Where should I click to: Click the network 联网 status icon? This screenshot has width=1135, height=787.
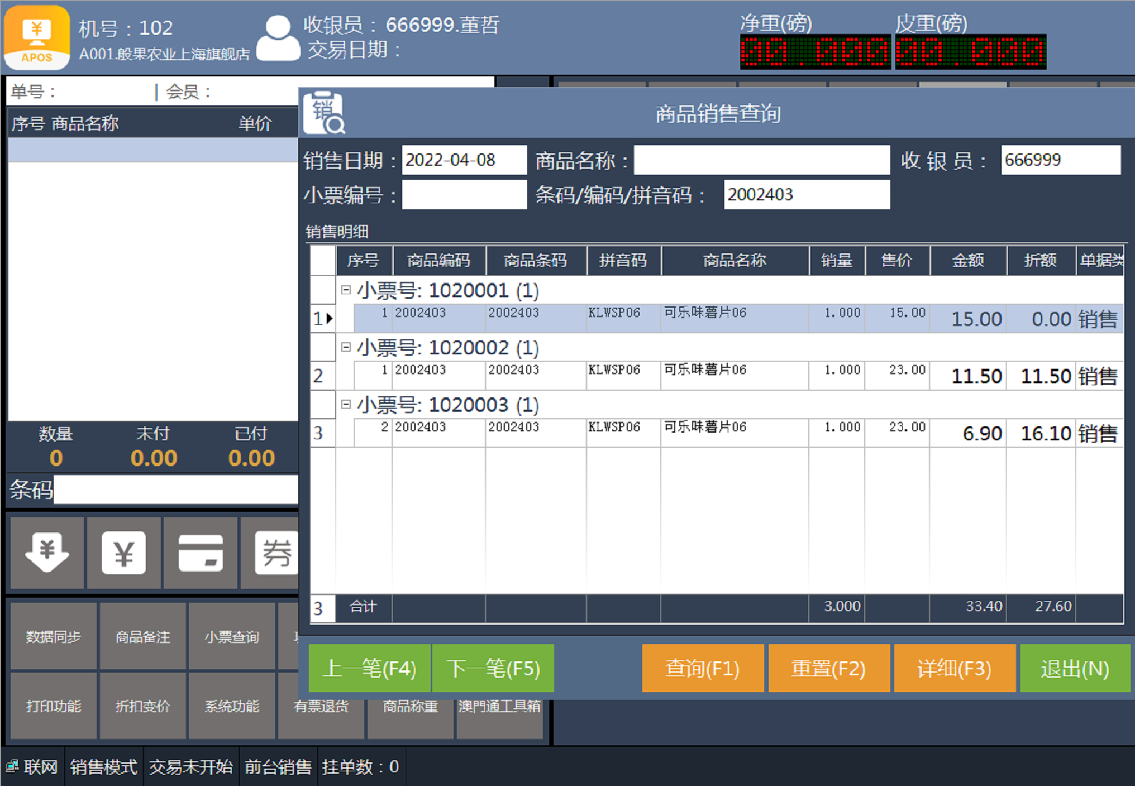[x=12, y=766]
